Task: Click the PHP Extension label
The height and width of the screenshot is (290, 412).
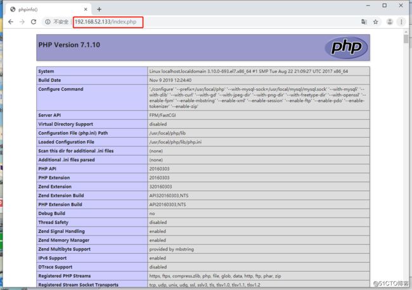Action: coord(54,178)
